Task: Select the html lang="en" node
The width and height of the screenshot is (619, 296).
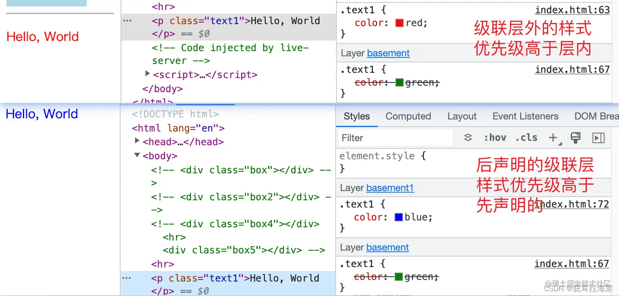Action: pyautogui.click(x=178, y=128)
